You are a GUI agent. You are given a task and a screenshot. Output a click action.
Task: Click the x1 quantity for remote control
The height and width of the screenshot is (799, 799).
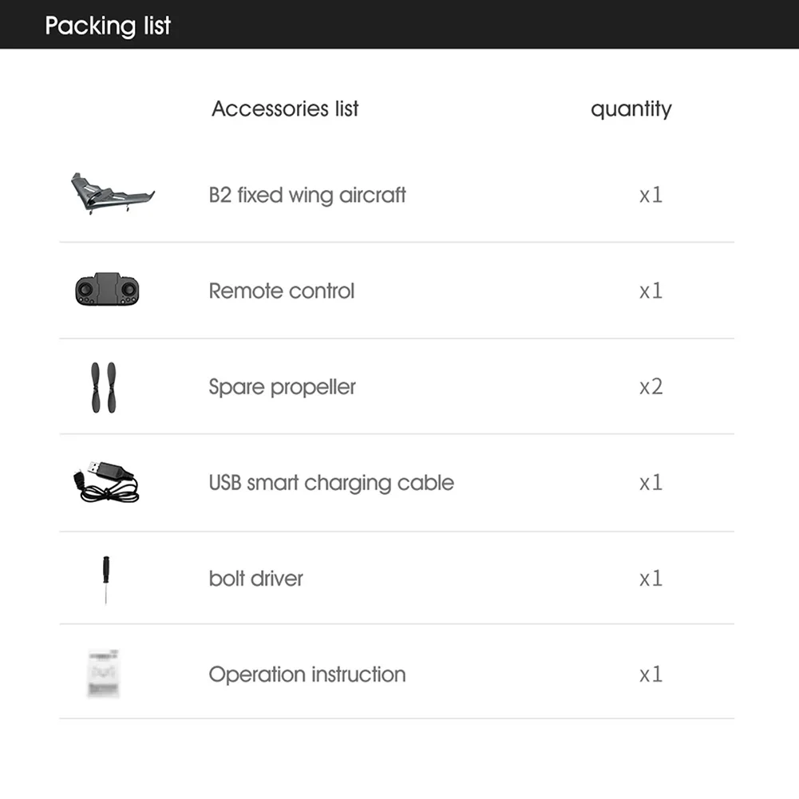651,291
